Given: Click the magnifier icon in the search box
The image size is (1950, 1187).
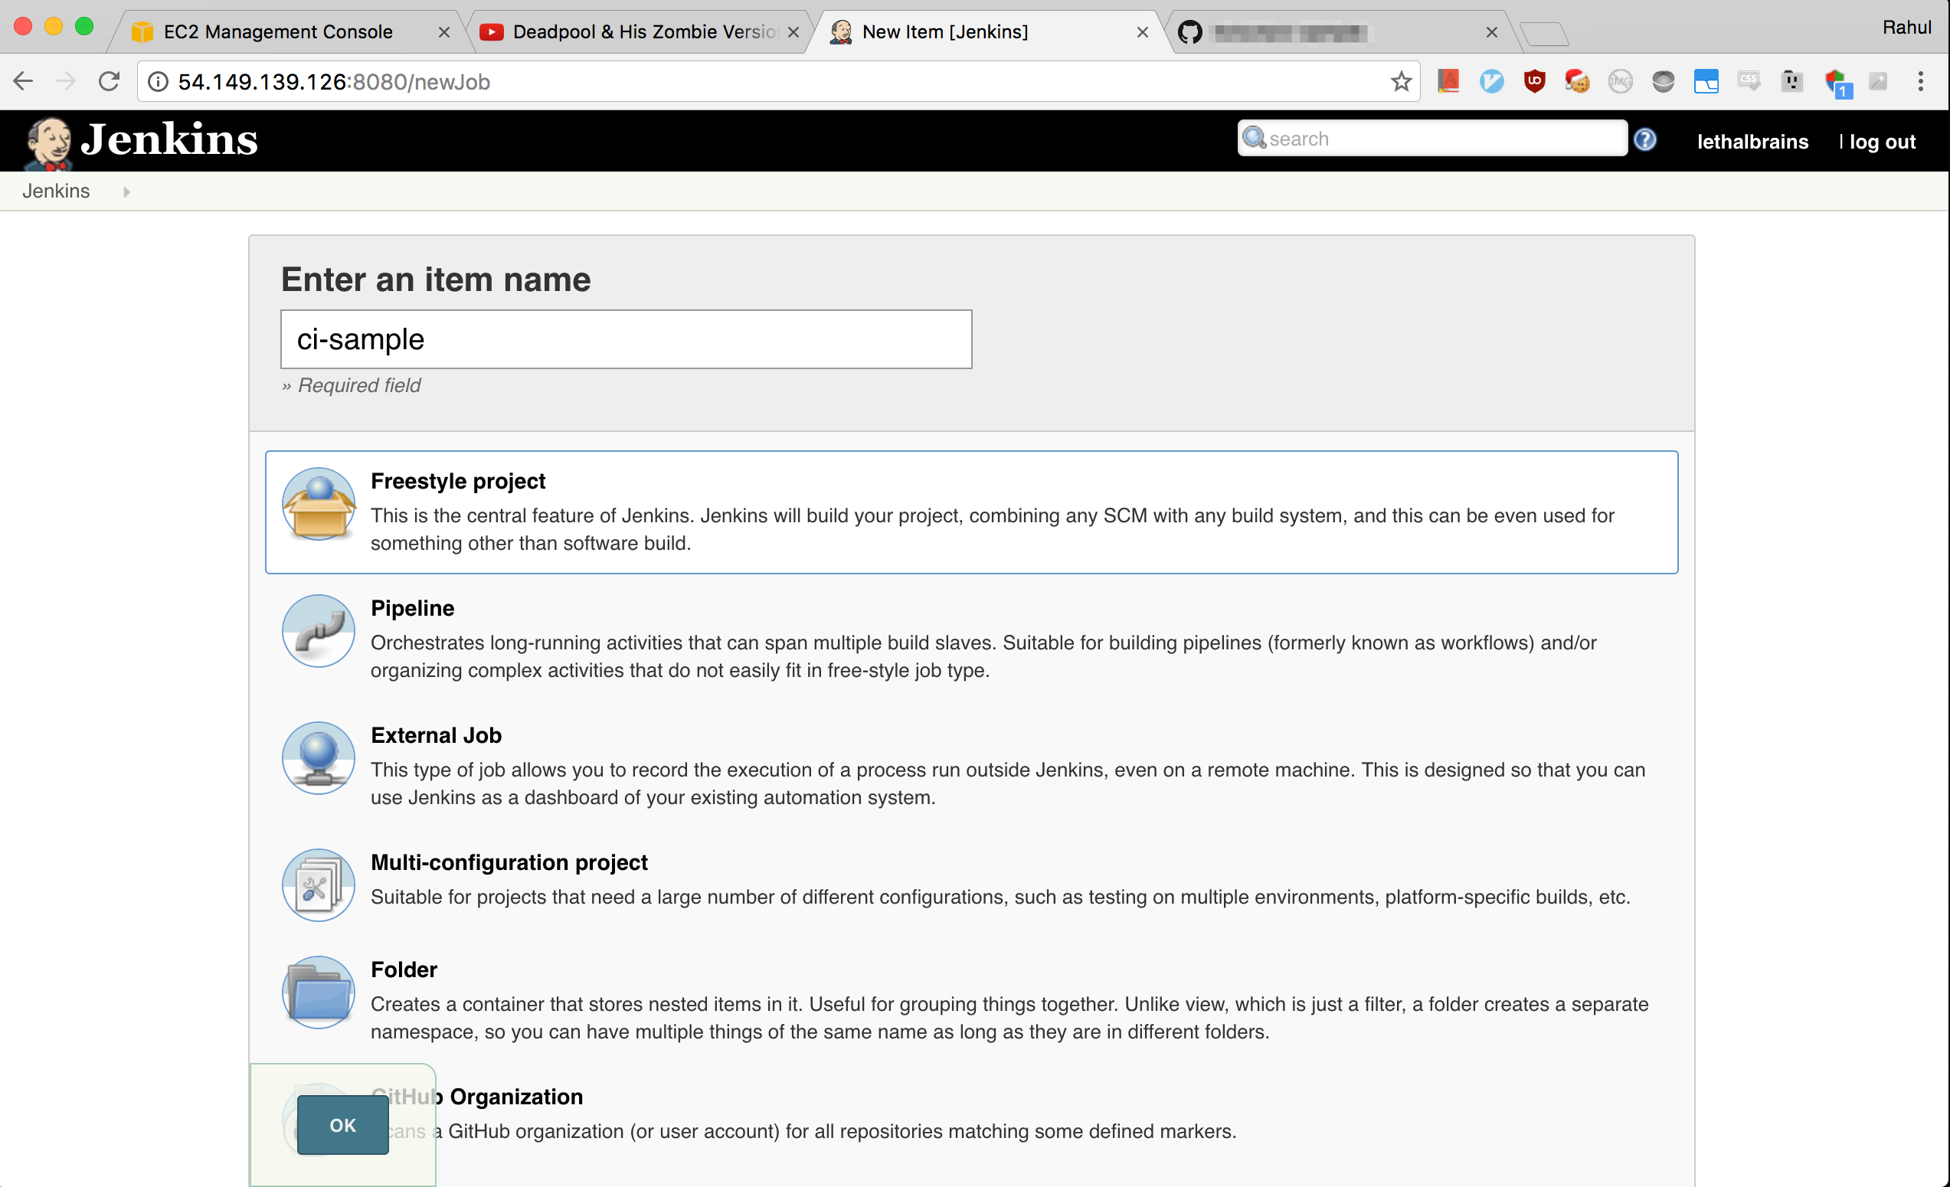Looking at the screenshot, I should tap(1254, 138).
